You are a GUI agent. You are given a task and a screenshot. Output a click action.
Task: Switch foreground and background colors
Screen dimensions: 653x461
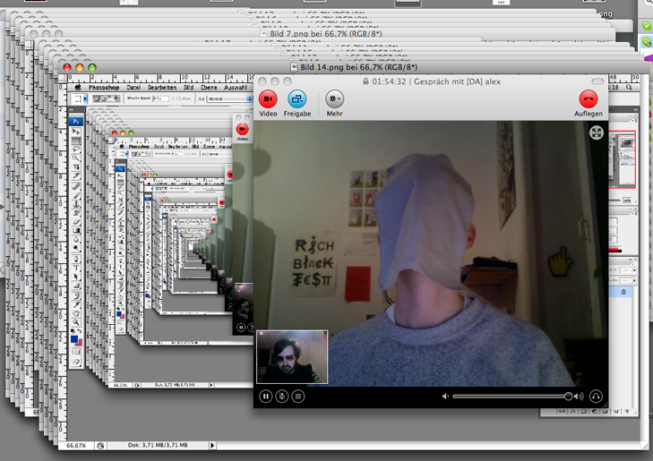coord(80,331)
